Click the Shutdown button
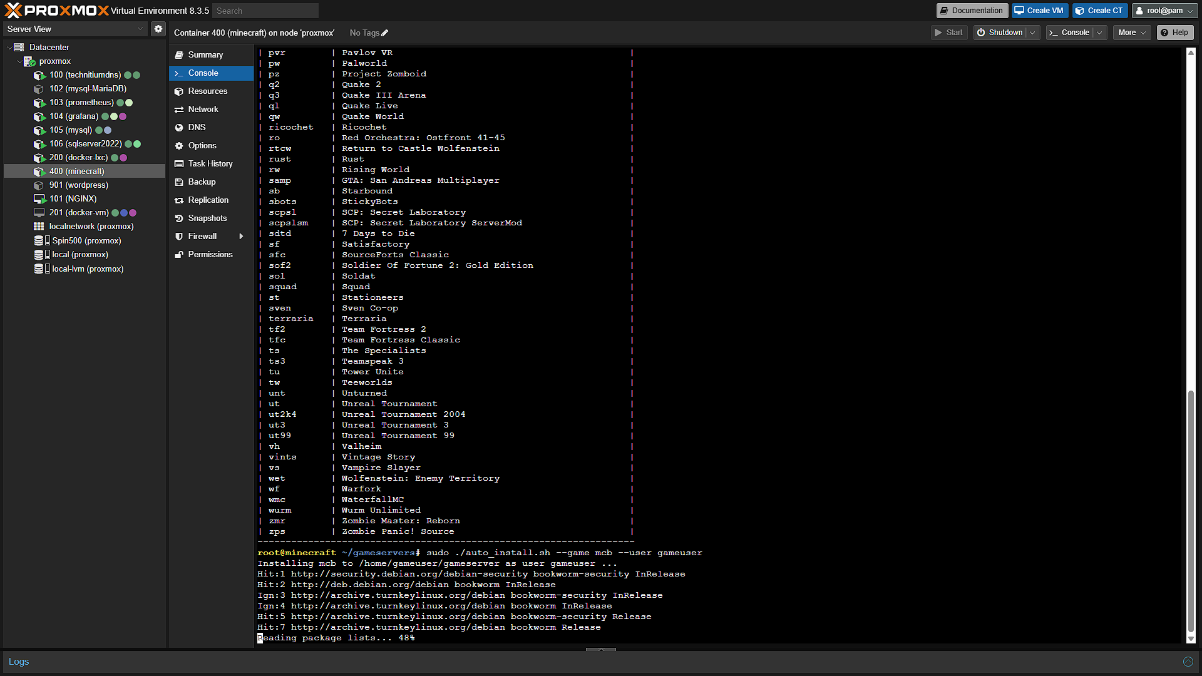The width and height of the screenshot is (1202, 676). [x=1000, y=33]
